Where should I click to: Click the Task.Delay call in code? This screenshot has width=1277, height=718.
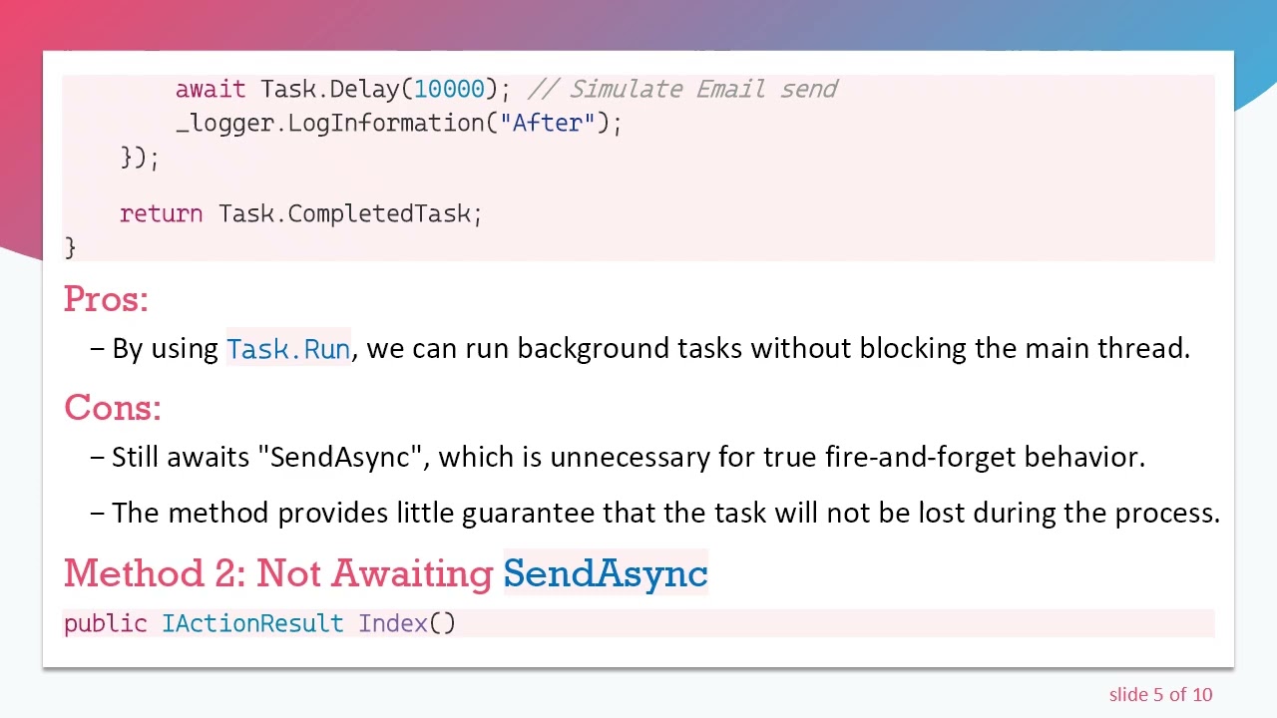pos(329,89)
